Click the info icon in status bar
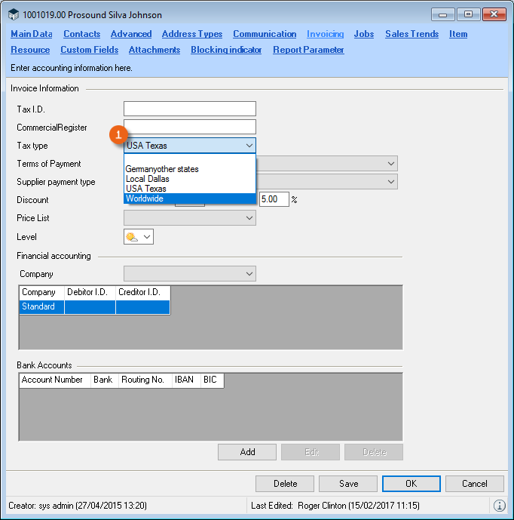Screen dimensions: 514x520 point(500,505)
